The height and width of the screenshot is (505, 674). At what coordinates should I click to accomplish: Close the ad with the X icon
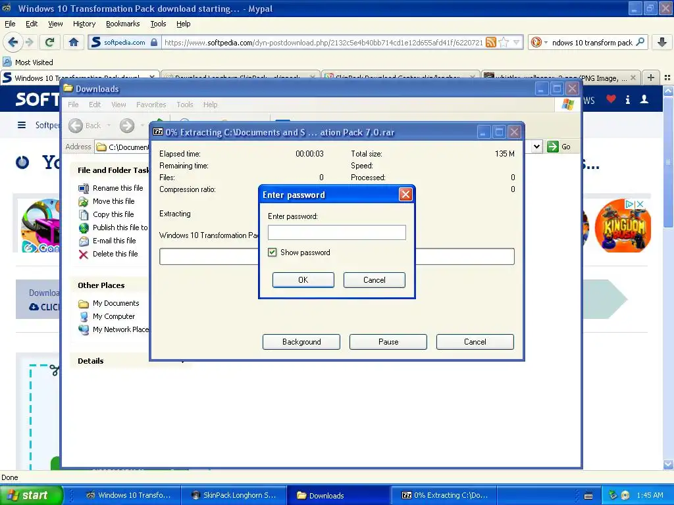pos(640,204)
